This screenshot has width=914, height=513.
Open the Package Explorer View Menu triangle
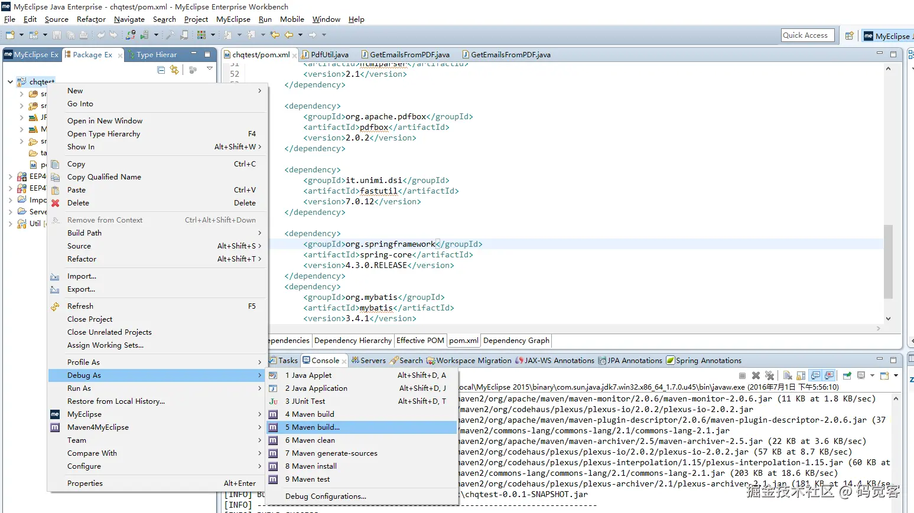tap(210, 69)
